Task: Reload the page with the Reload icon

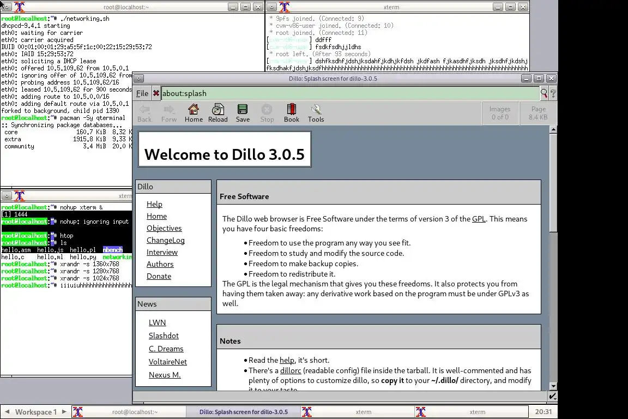Action: click(218, 113)
